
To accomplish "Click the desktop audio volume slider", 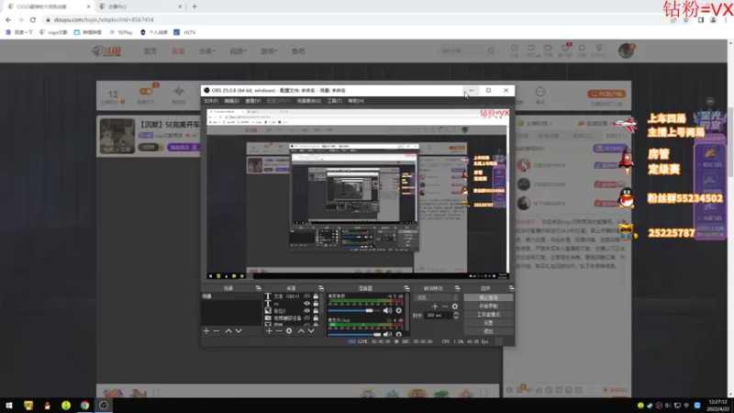I will [354, 310].
